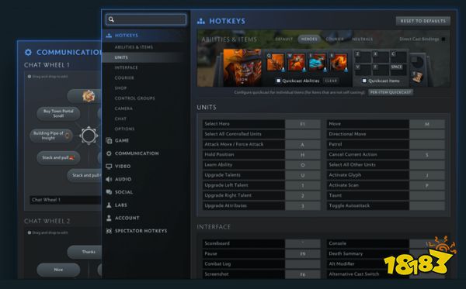The image size is (466, 289).
Task: Click the E ability icon
Action: pyautogui.click(x=318, y=63)
